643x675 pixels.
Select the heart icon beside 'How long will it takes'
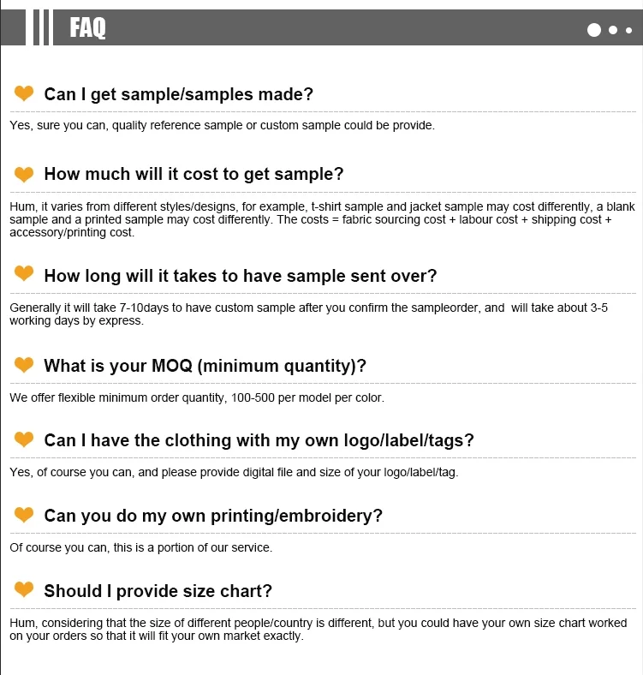pos(24,274)
